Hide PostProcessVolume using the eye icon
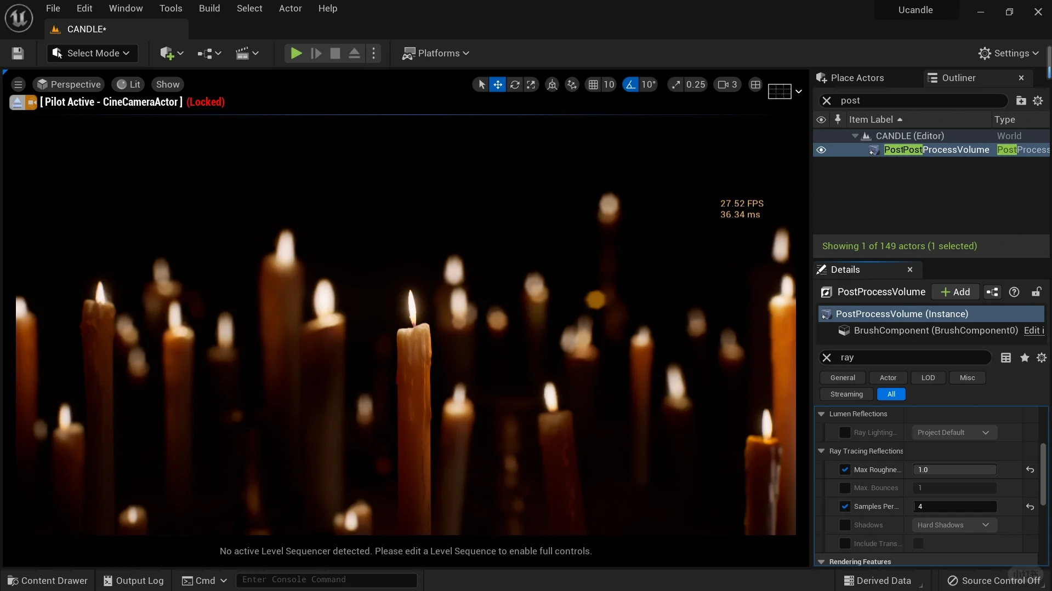The image size is (1052, 591). coord(821,150)
